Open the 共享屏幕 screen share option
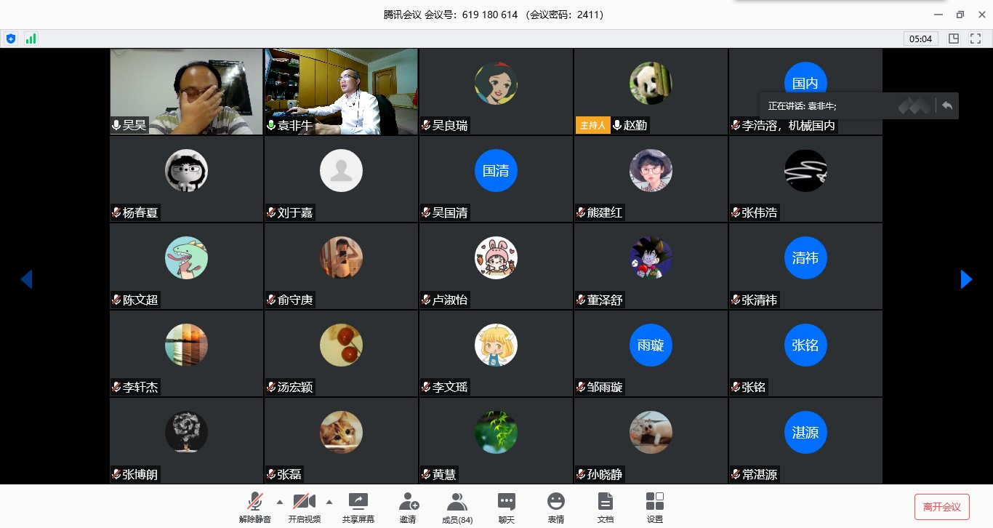 tap(358, 508)
